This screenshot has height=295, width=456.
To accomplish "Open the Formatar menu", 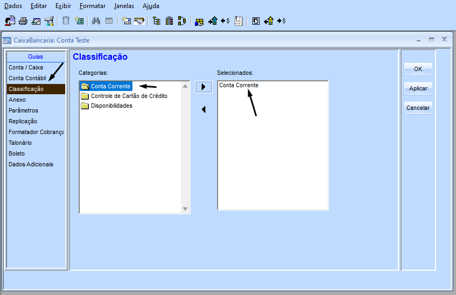I will coord(93,6).
